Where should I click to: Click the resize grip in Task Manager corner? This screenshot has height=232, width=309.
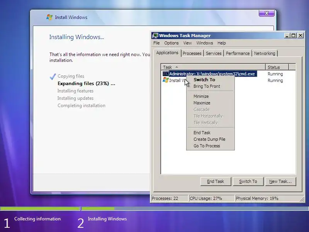pos(302,199)
